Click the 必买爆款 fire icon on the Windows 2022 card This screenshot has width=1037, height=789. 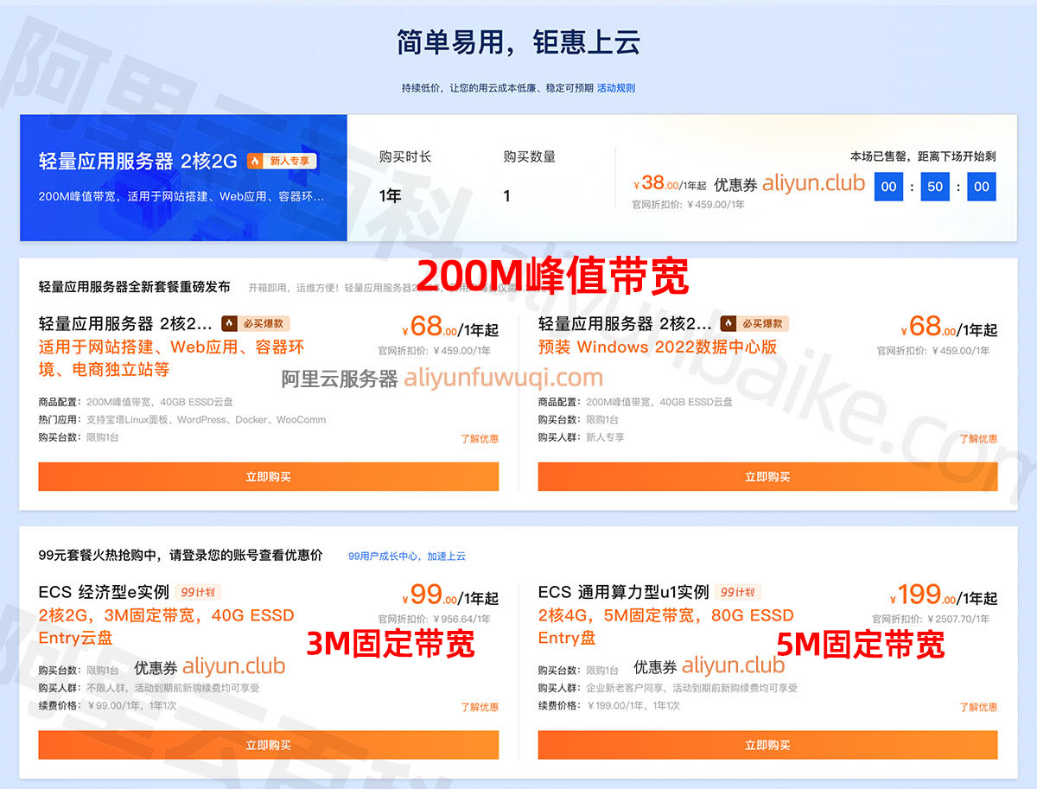pos(728,323)
